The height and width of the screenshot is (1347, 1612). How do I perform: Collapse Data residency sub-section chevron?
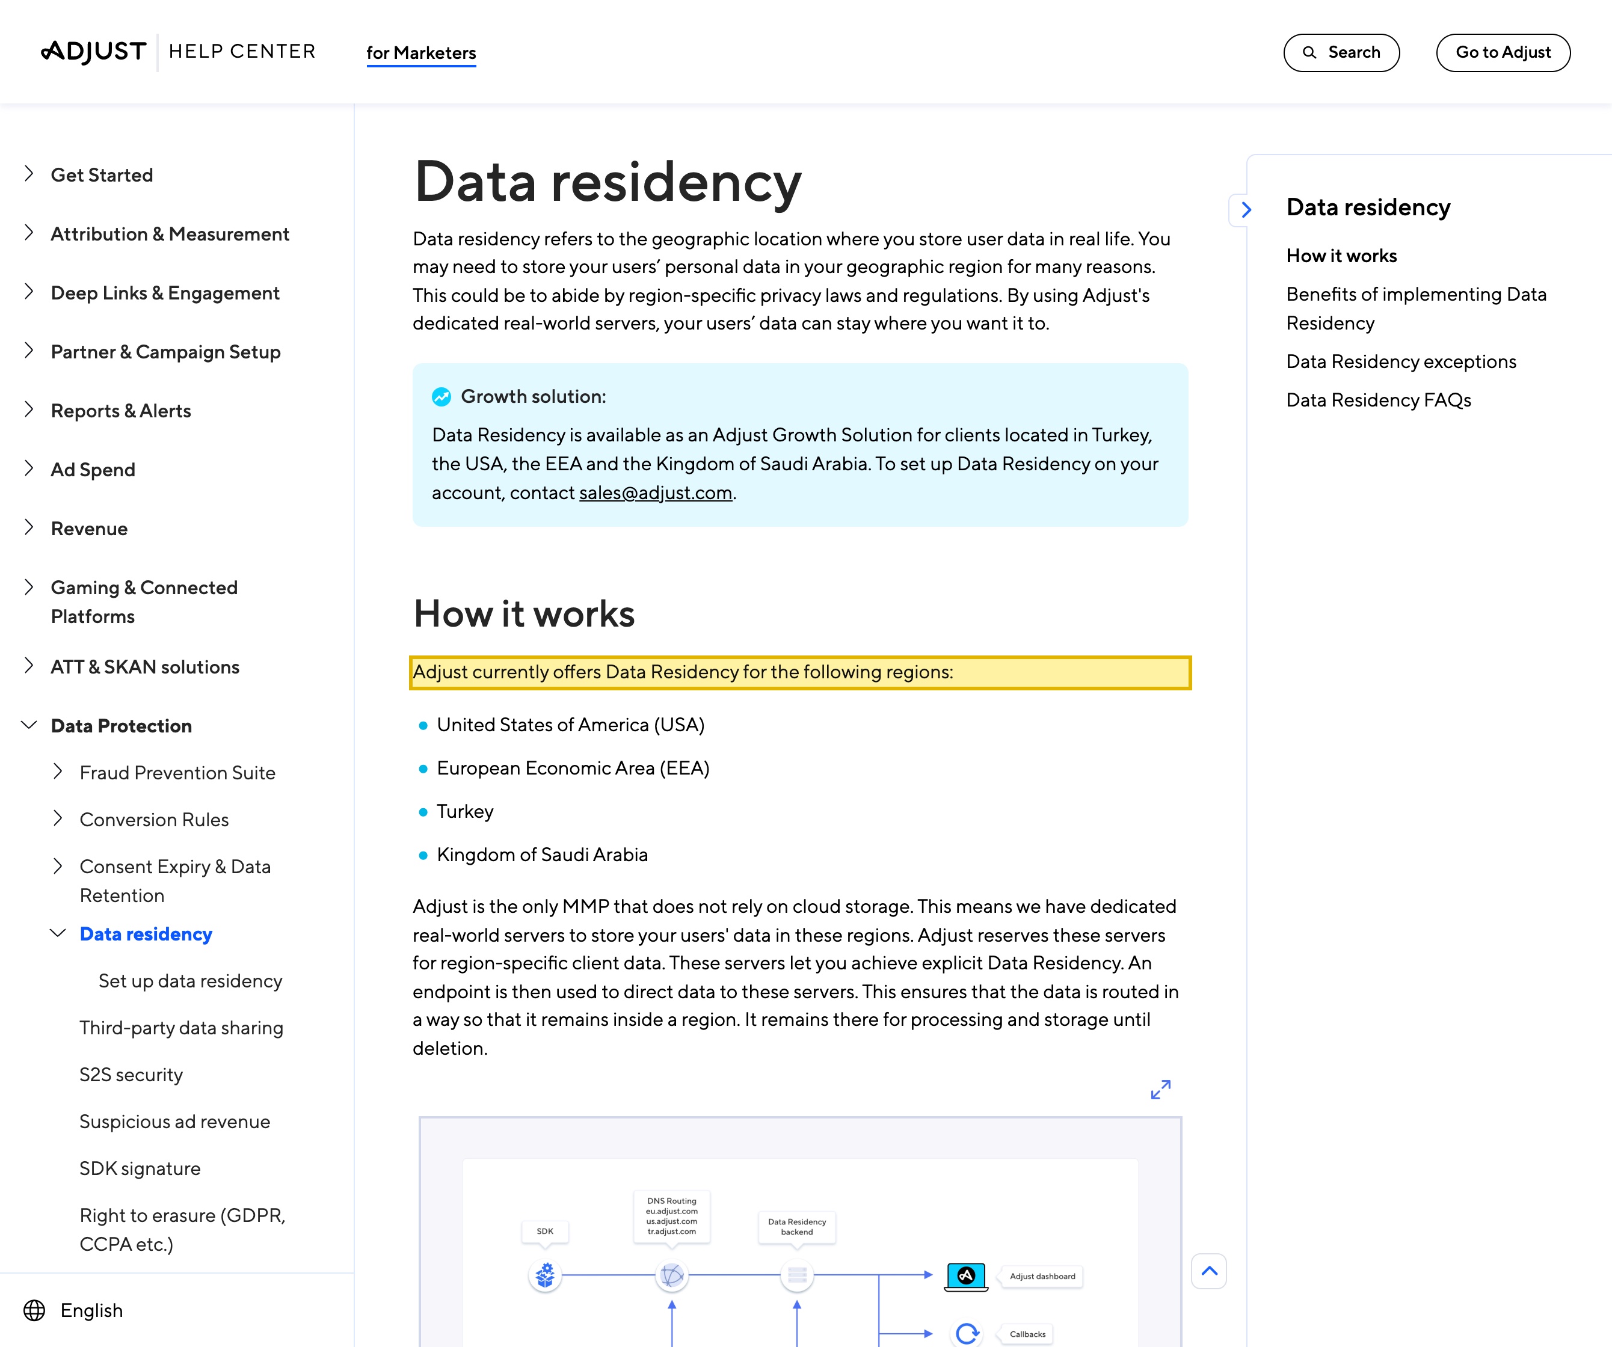(58, 933)
